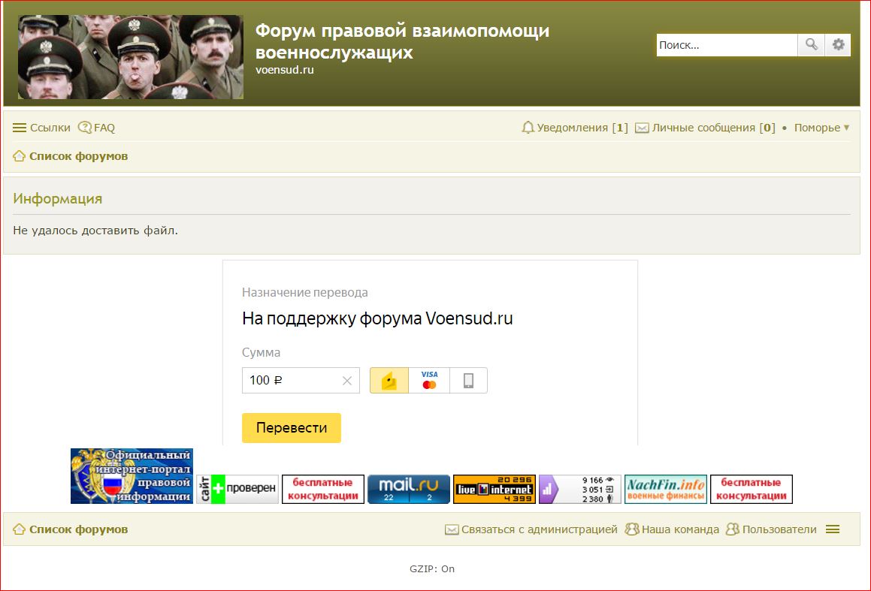Click the mail.ru counter banner
This screenshot has width=871, height=591.
[408, 489]
